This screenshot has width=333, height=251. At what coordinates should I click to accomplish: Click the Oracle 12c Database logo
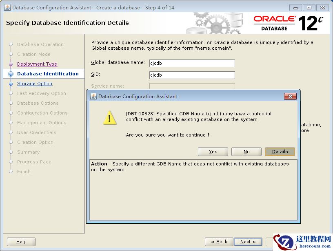pos(289,23)
